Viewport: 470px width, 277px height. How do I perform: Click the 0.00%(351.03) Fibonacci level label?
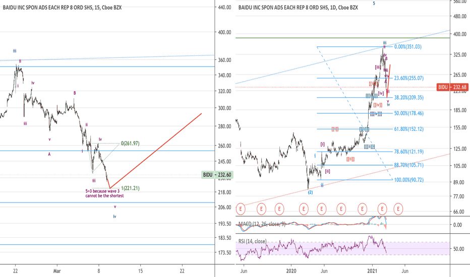407,47
